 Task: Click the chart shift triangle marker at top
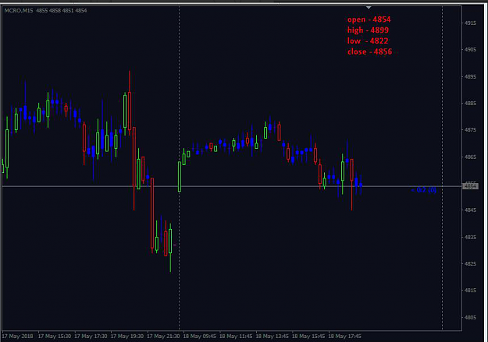click(x=369, y=7)
